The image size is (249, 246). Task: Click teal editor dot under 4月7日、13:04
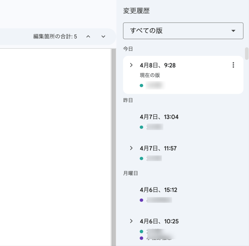(x=141, y=127)
